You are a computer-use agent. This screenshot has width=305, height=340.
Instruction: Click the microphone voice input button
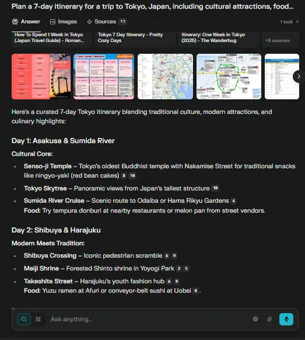coord(286,319)
